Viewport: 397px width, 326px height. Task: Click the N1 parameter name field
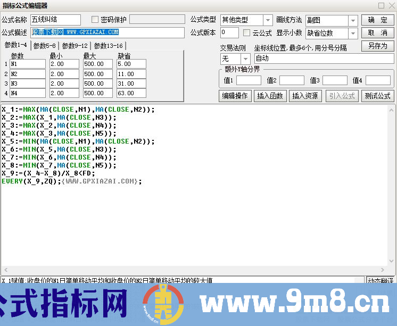pos(28,64)
